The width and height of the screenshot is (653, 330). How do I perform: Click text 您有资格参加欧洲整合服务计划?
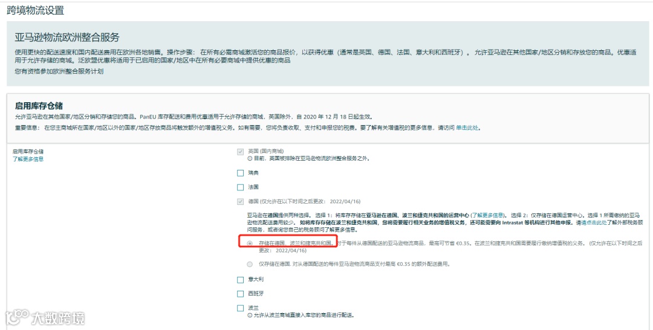click(59, 71)
